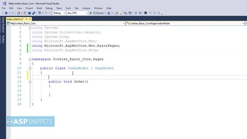
Task: Open the Any CPU platform dropdown
Action: click(77, 13)
